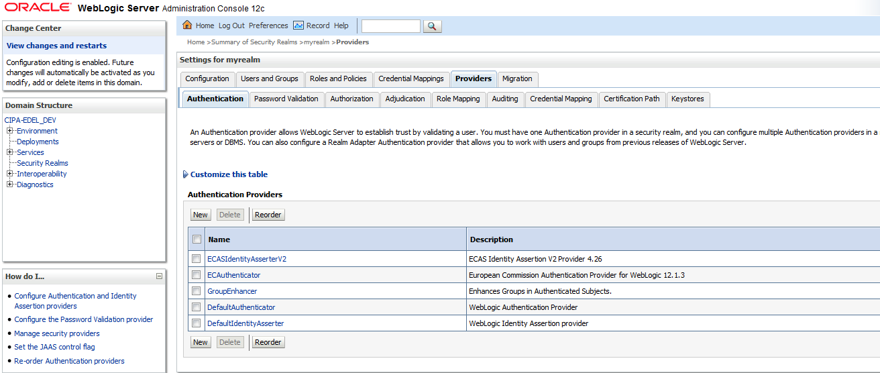Expand Customize this table triangle

186,174
